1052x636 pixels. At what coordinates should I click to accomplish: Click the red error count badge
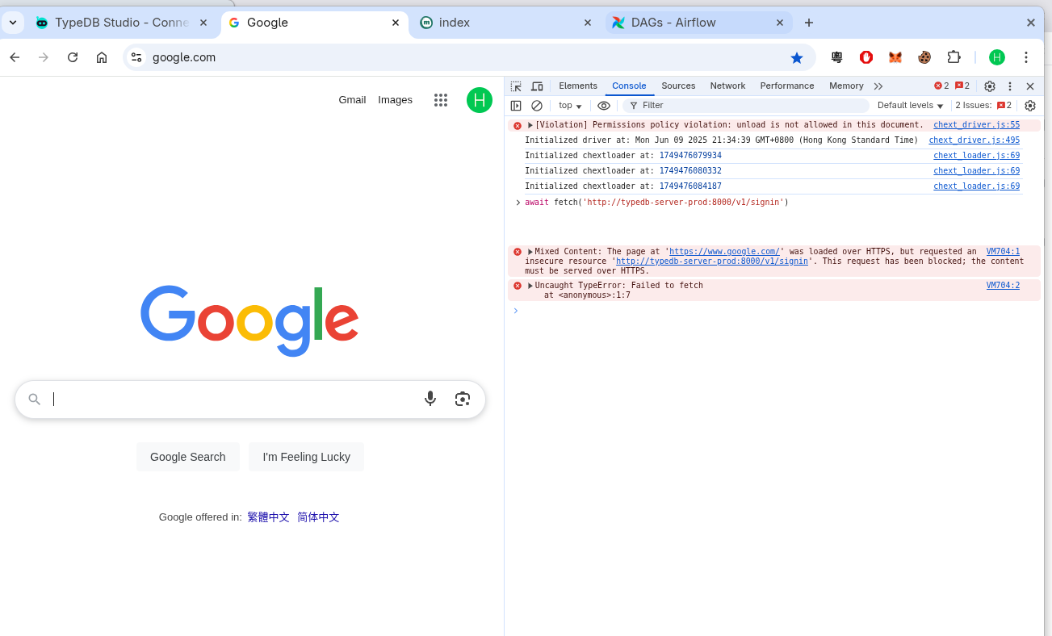tap(941, 86)
